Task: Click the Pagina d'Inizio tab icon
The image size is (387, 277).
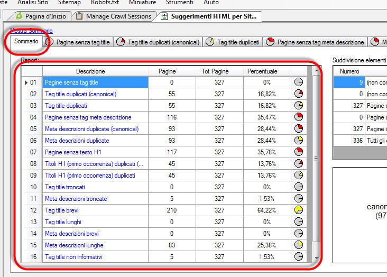Action: (19, 16)
